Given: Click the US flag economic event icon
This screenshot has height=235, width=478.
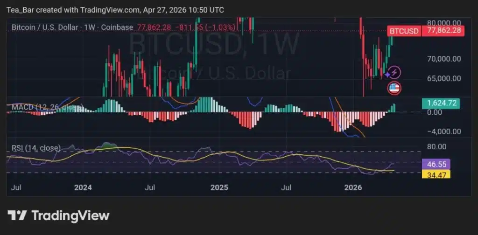Looking at the screenshot, I should tap(394, 88).
